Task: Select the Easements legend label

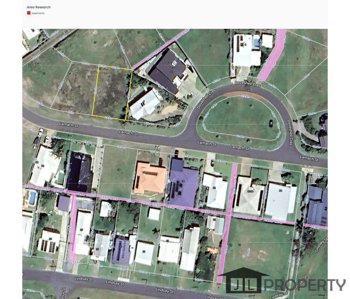Action: tap(38, 13)
